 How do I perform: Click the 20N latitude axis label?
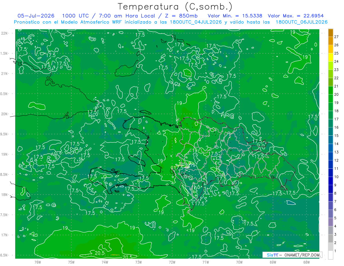pyautogui.click(x=4, y=114)
